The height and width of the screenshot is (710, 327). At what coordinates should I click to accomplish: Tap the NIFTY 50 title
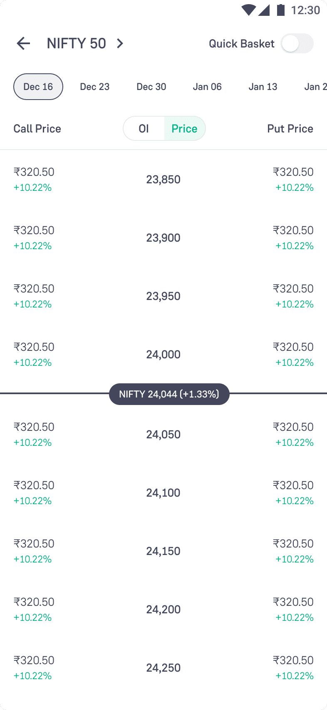(x=77, y=43)
